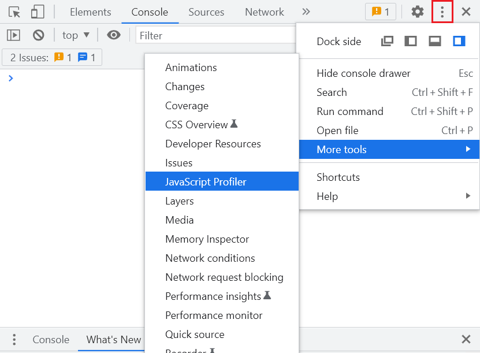This screenshot has height=353, width=480.
Task: Select dock to left icon
Action: (411, 41)
